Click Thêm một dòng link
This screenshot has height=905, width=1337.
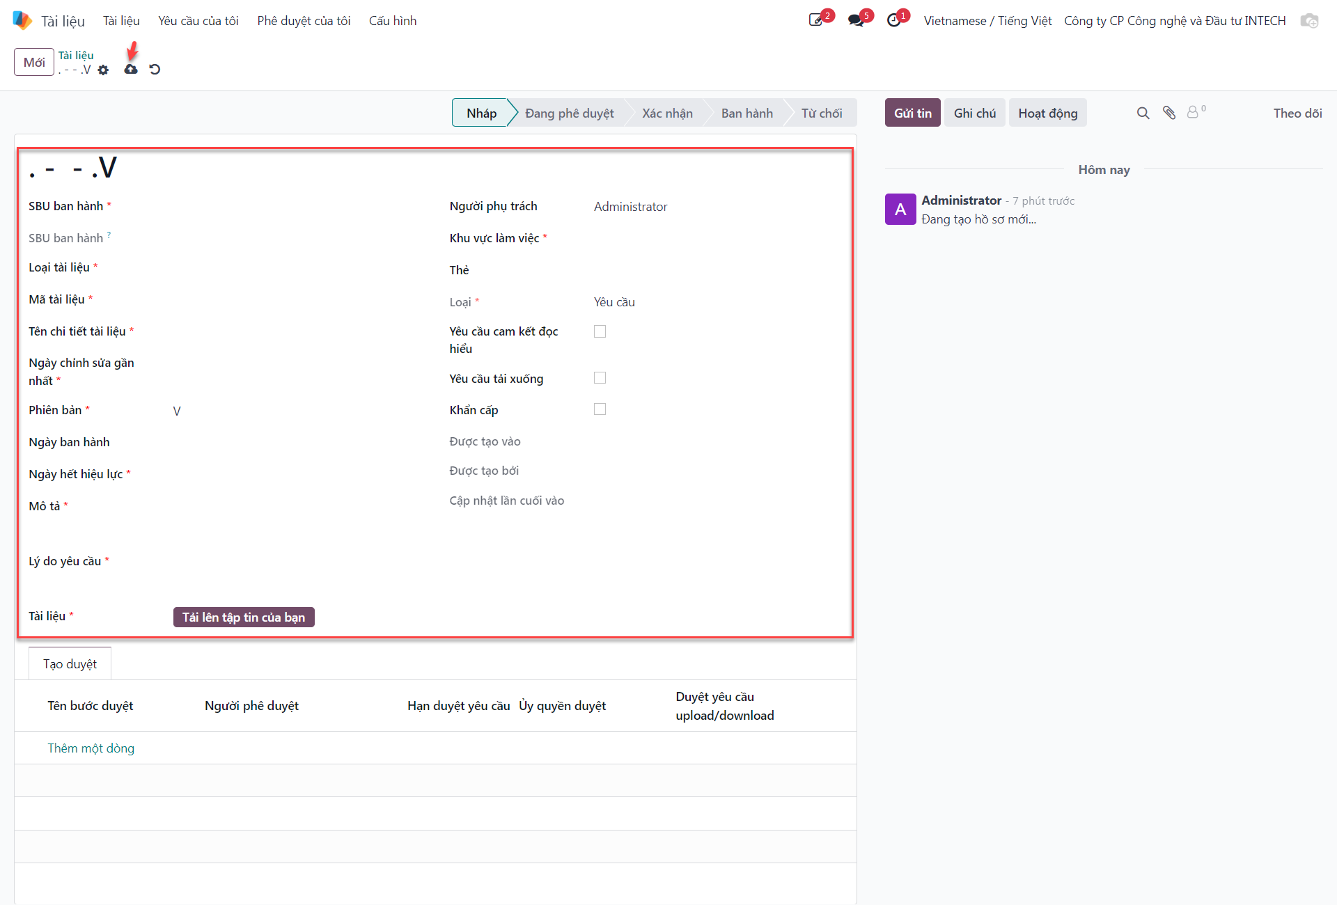(x=91, y=748)
